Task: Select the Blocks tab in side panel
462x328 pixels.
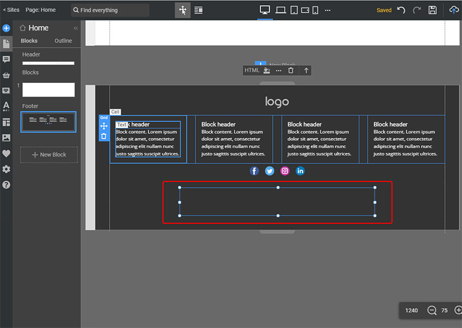Action: (x=29, y=41)
